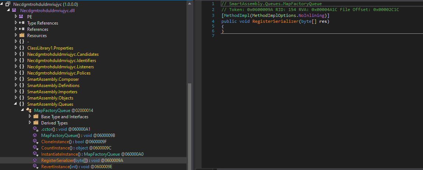This screenshot has width=423, height=170.
Task: Expand the Necdgmtrohduldmriujyc.Polices namespace
Action: pos(16,73)
